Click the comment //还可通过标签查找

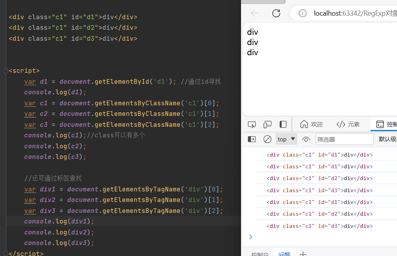coord(53,178)
